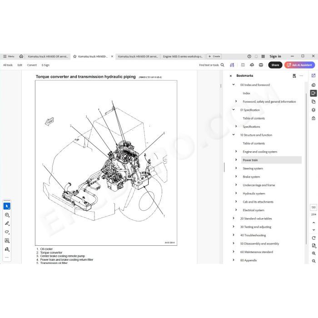The width and height of the screenshot is (318, 318).
Task: Open the 80 Appendix bookmark
Action: [248, 260]
